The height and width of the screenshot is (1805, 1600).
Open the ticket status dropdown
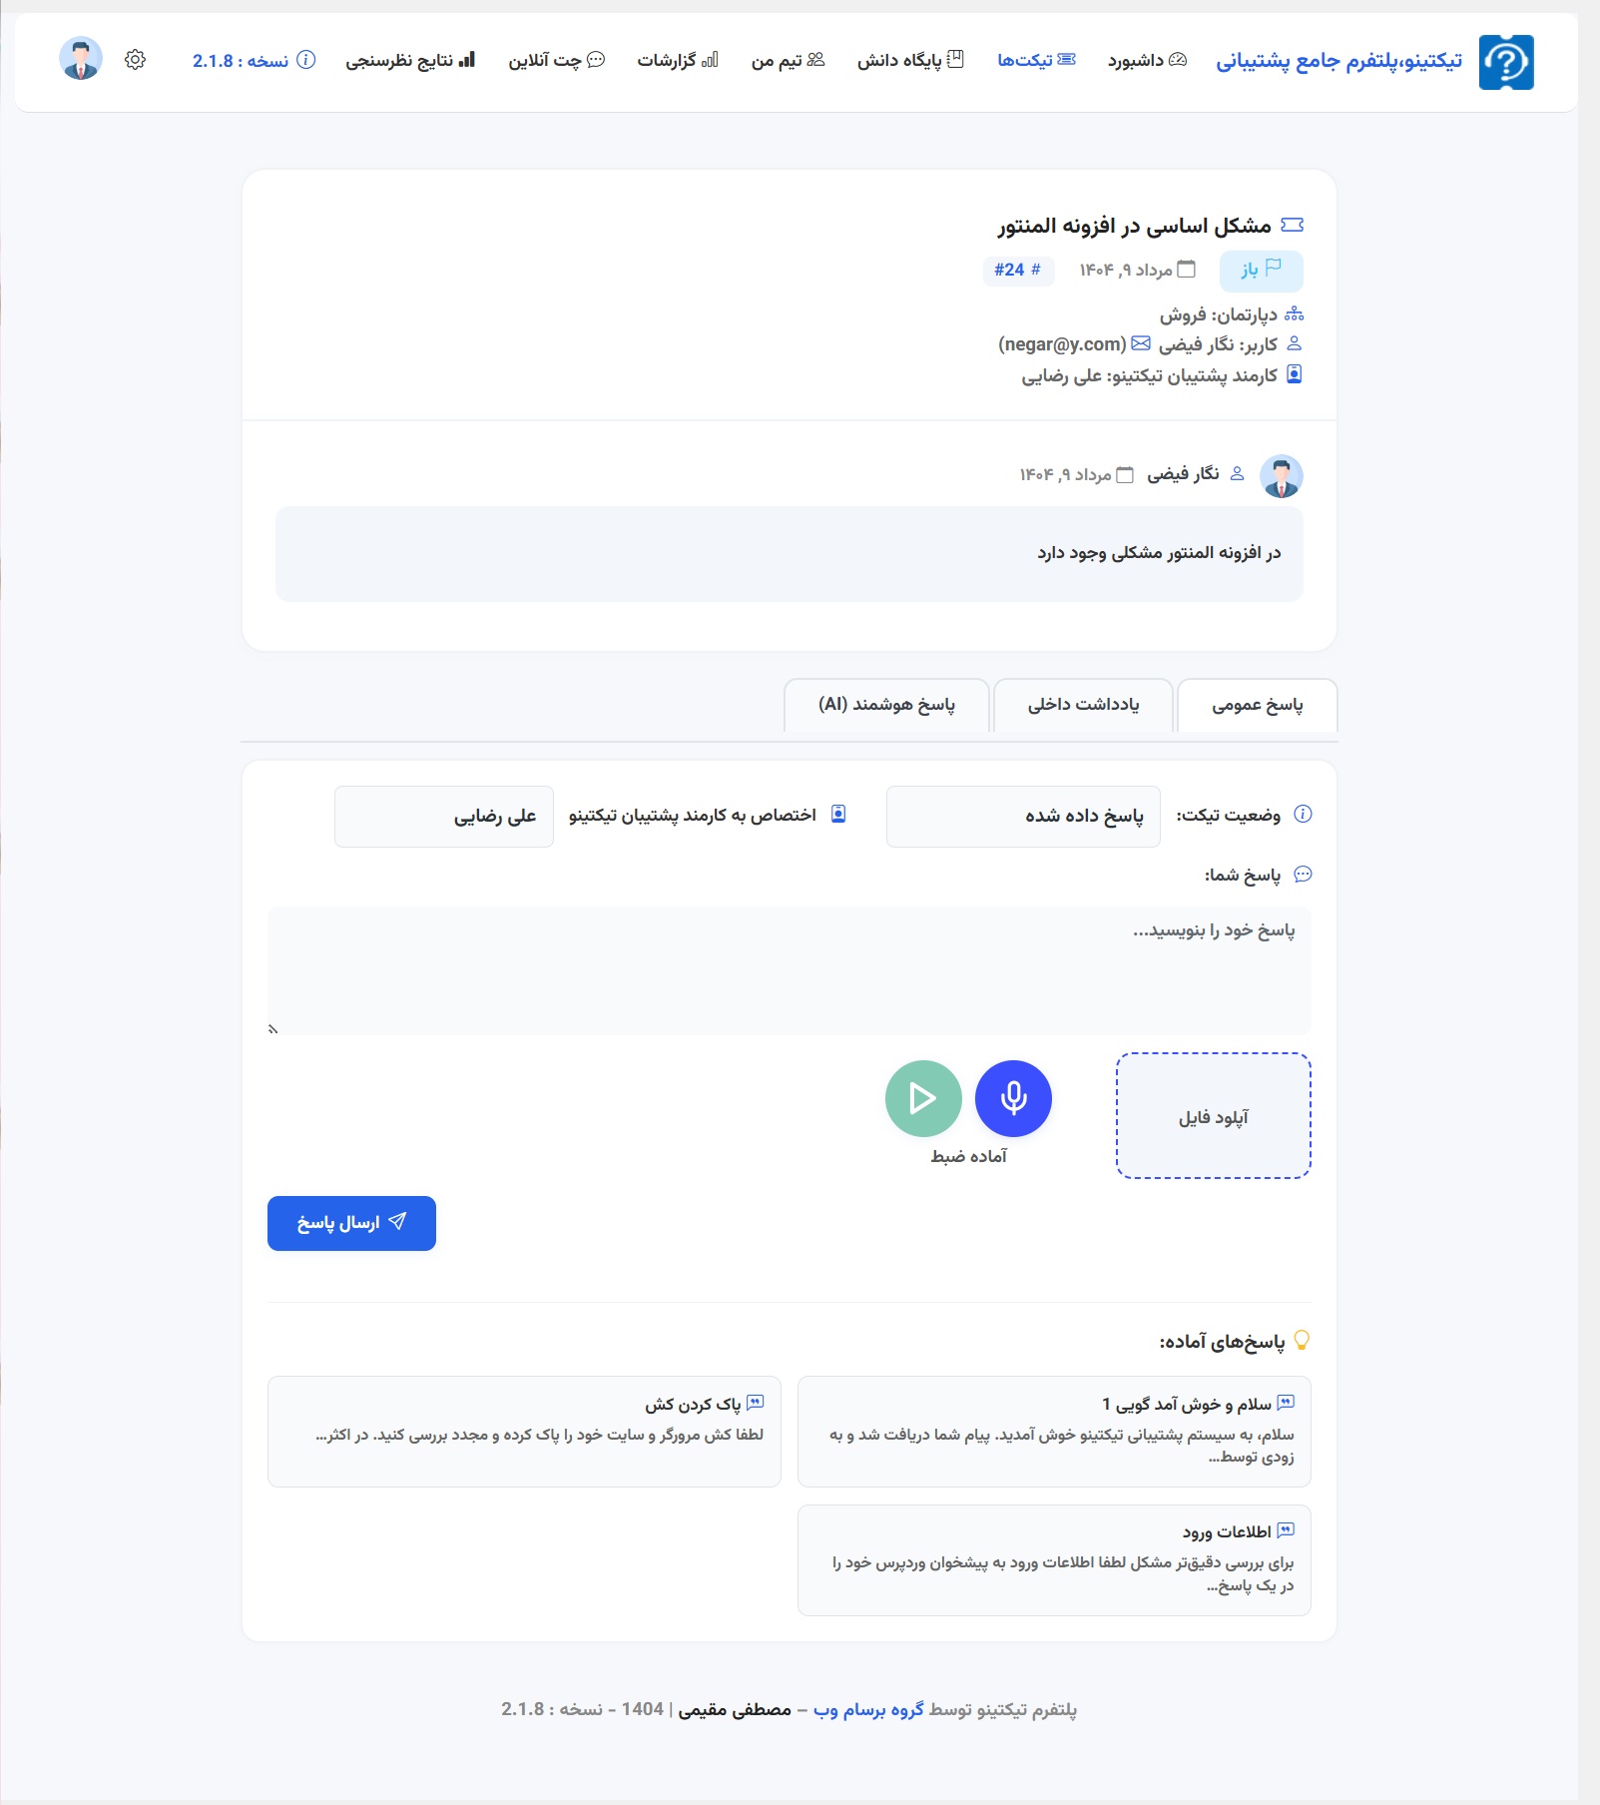[1022, 817]
